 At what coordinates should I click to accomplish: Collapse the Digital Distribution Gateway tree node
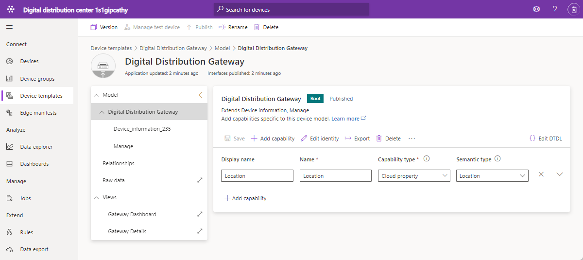click(x=102, y=112)
